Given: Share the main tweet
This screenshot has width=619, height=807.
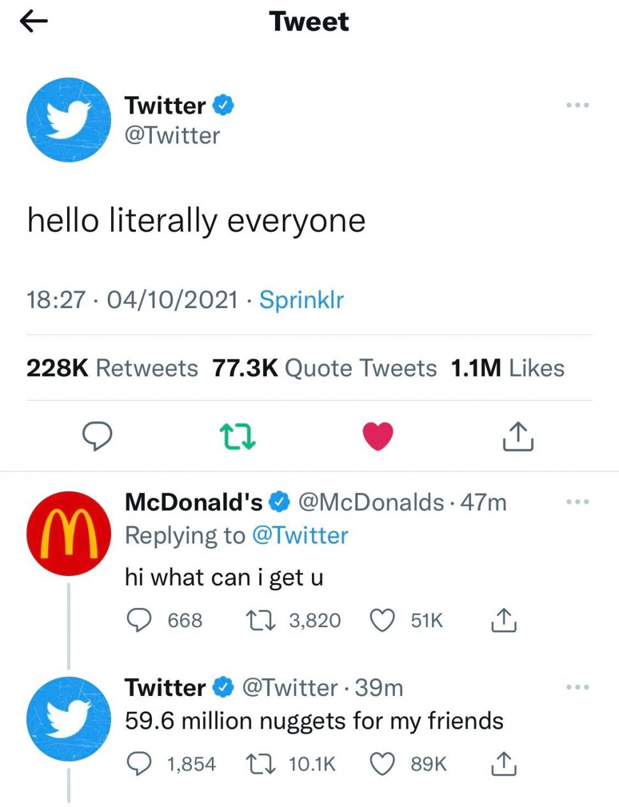Looking at the screenshot, I should [518, 436].
